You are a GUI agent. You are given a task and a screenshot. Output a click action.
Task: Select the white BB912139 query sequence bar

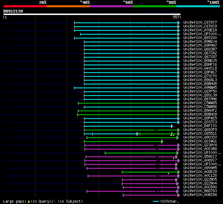click(92, 14)
